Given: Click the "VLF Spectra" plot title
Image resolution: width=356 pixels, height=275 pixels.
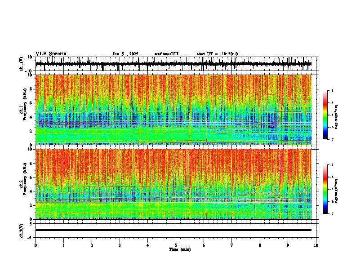Looking at the screenshot, I should point(51,54).
